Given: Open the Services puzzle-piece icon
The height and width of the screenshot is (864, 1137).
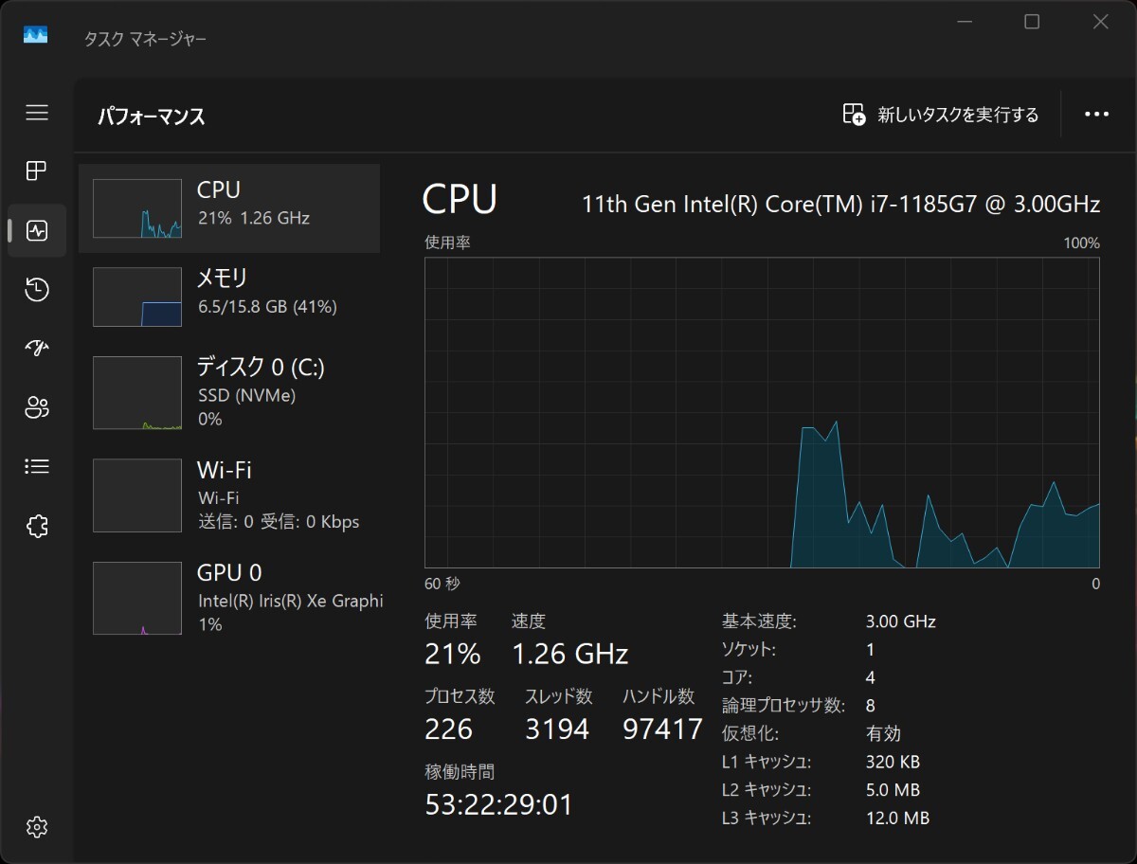Looking at the screenshot, I should (37, 526).
